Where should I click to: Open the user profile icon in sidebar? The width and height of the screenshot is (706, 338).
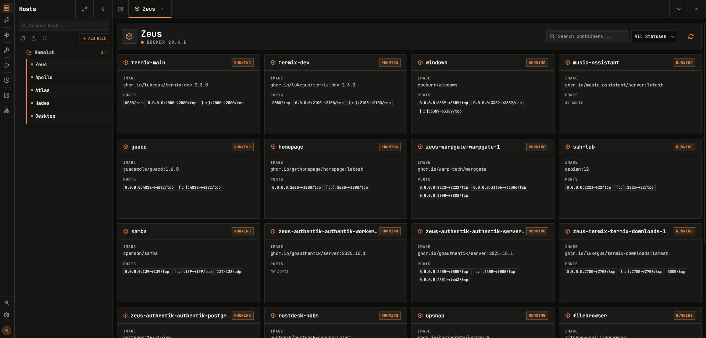(7, 303)
